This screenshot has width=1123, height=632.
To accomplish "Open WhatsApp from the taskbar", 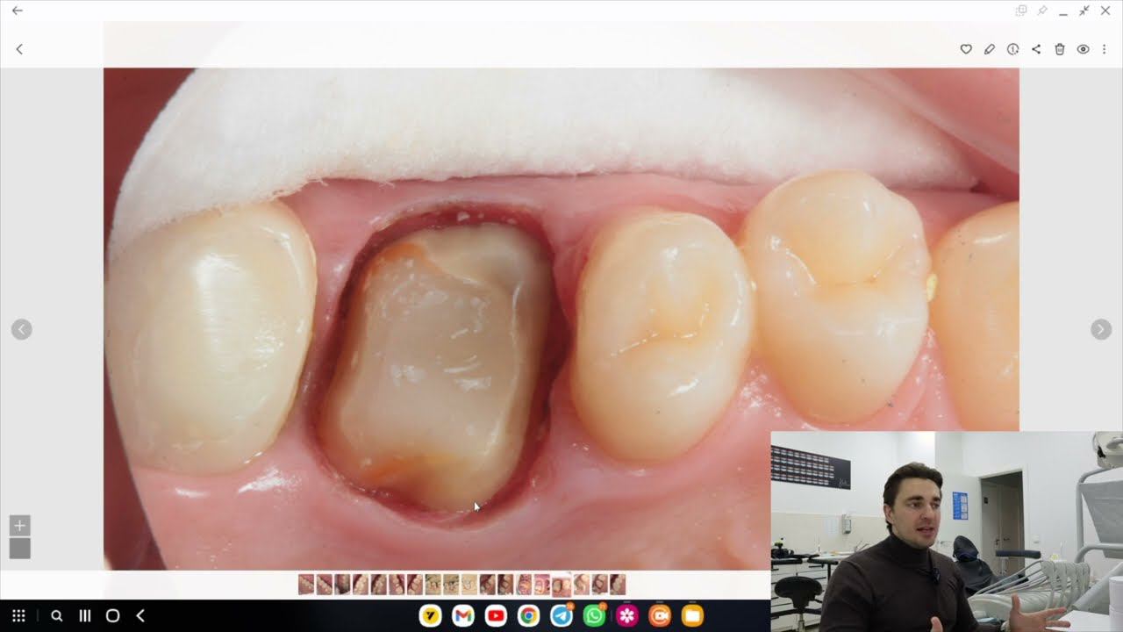I will point(594,616).
